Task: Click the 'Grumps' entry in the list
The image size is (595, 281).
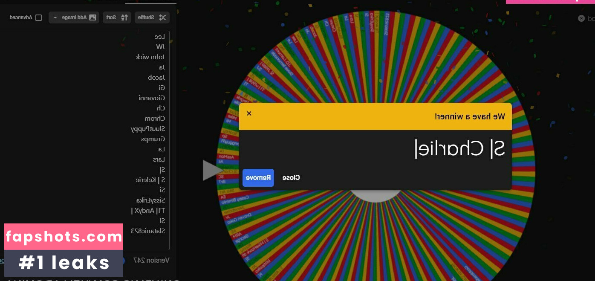Action: coord(153,139)
